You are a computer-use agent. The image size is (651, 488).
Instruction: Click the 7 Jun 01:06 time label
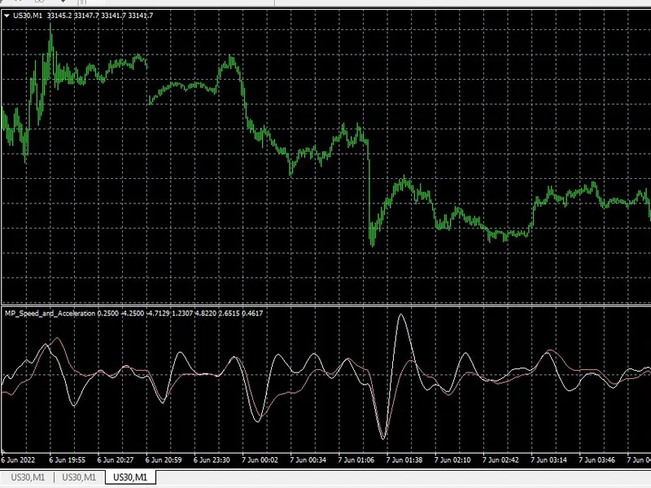pos(356,460)
